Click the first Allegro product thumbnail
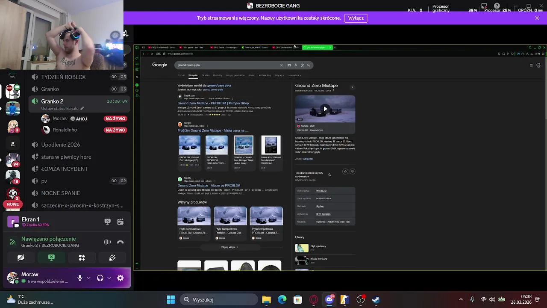Image resolution: width=547 pixels, height=308 pixels. [x=189, y=145]
